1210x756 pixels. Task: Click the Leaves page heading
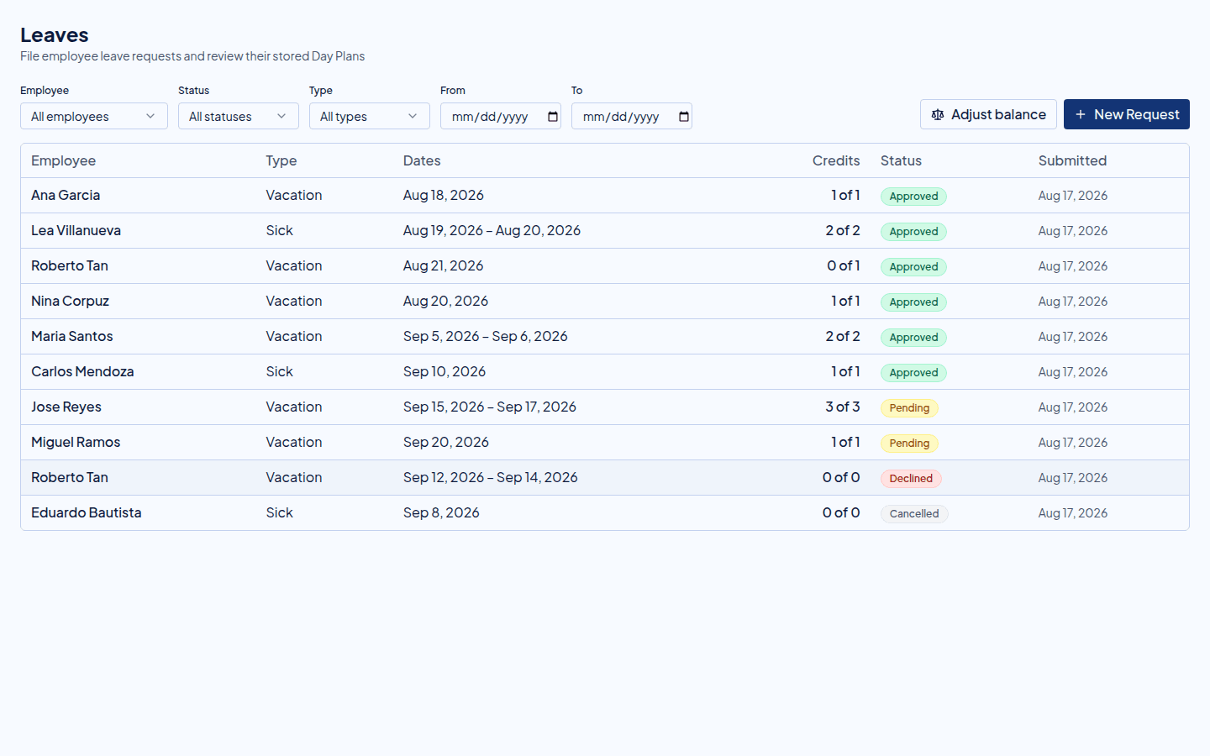(x=55, y=35)
